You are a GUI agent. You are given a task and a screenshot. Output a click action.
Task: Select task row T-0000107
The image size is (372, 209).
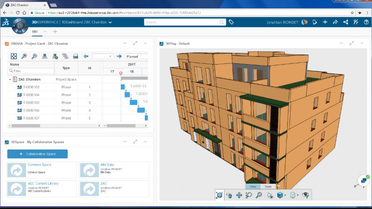[x=54, y=118]
